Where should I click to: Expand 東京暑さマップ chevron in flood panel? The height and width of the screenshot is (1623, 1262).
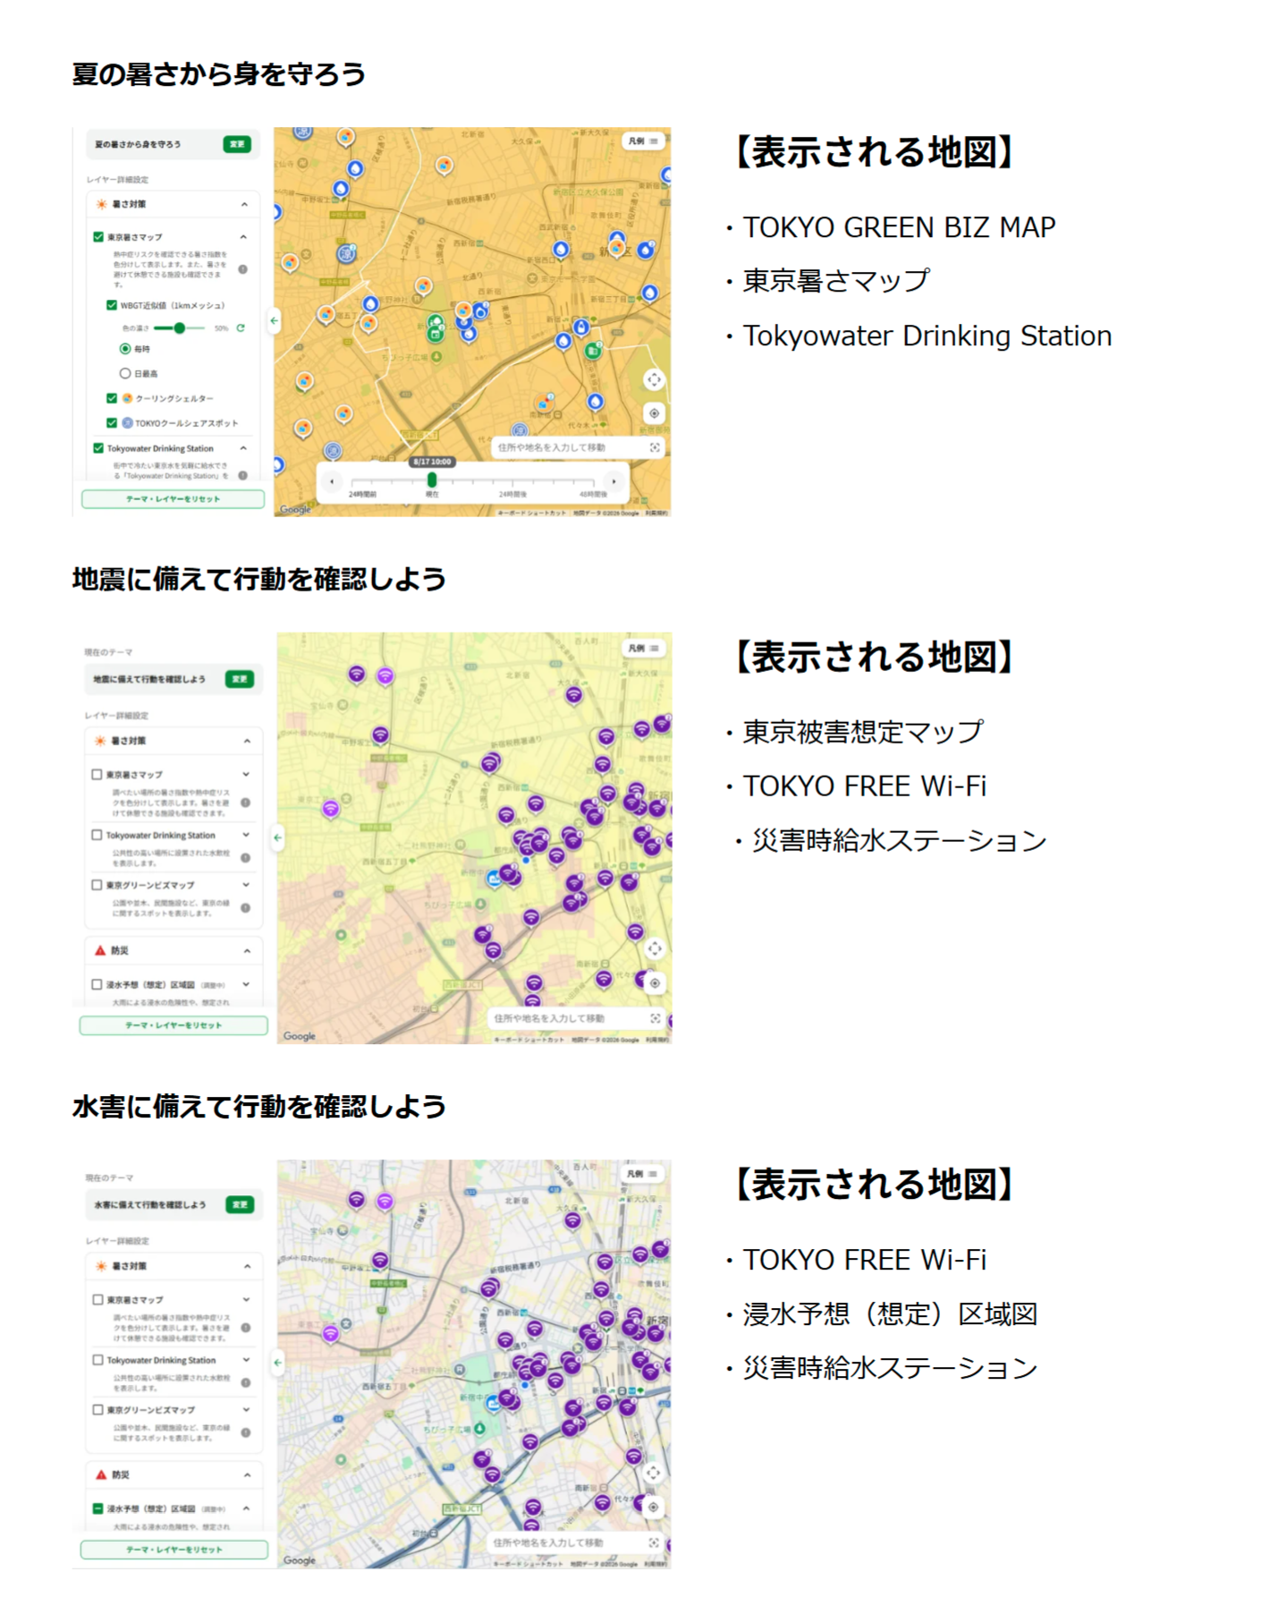point(246,1299)
